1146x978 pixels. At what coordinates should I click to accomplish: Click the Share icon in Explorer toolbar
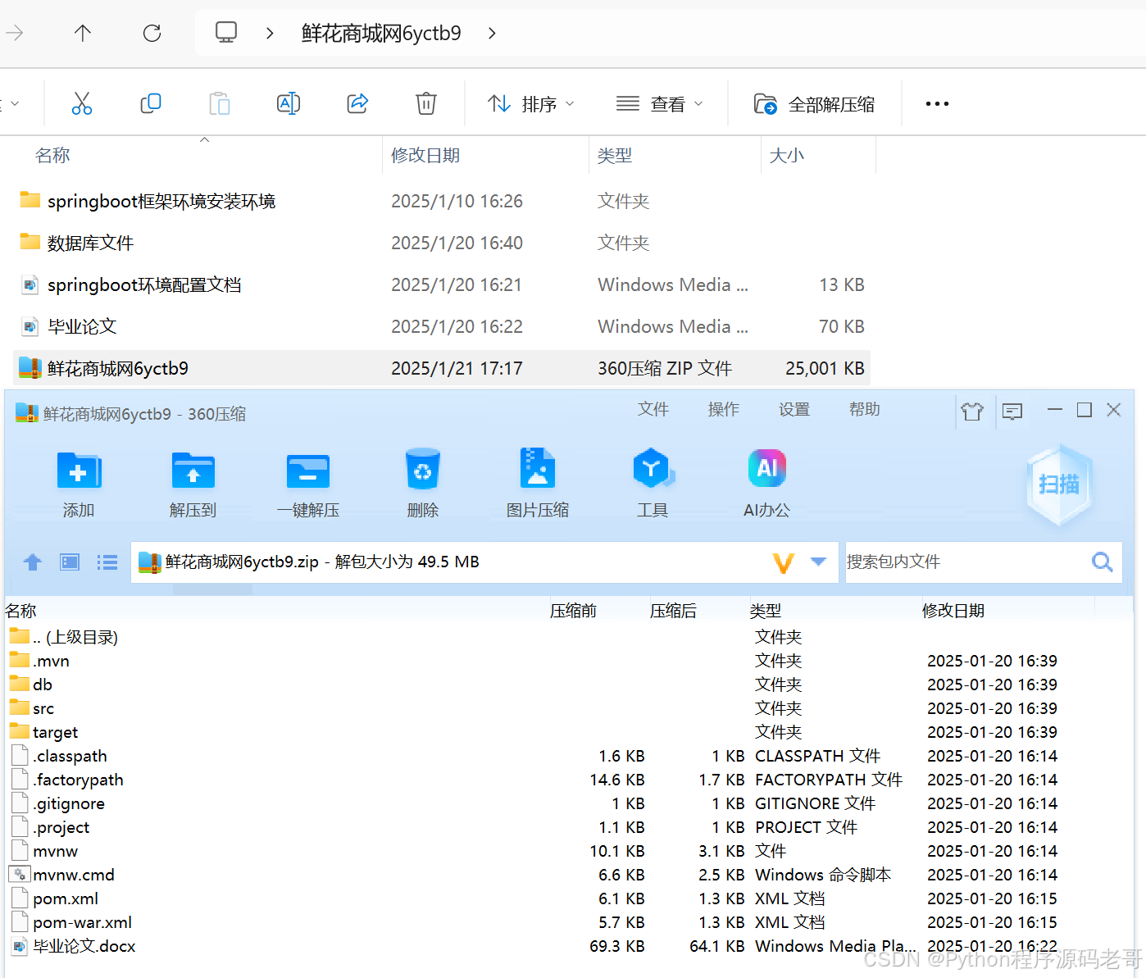coord(357,103)
